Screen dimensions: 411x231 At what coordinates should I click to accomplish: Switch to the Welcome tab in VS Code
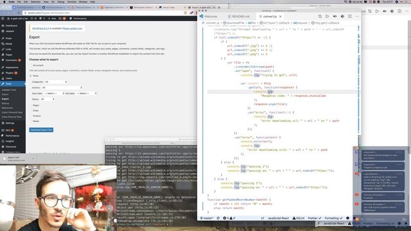point(211,16)
